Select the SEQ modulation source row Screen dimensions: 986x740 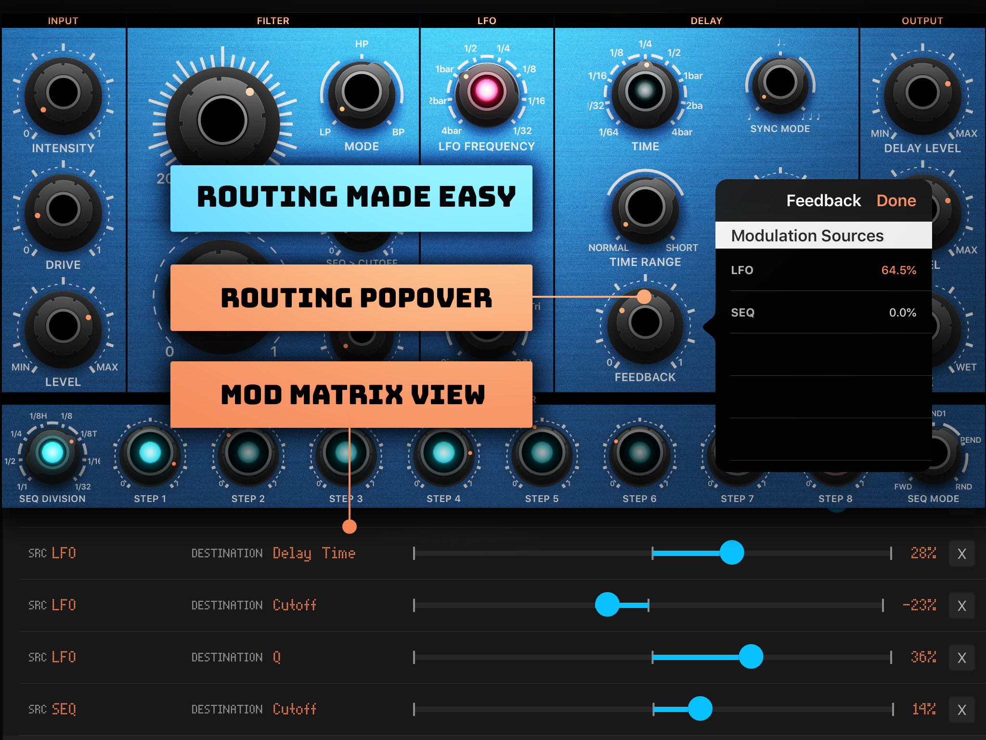[x=823, y=312]
